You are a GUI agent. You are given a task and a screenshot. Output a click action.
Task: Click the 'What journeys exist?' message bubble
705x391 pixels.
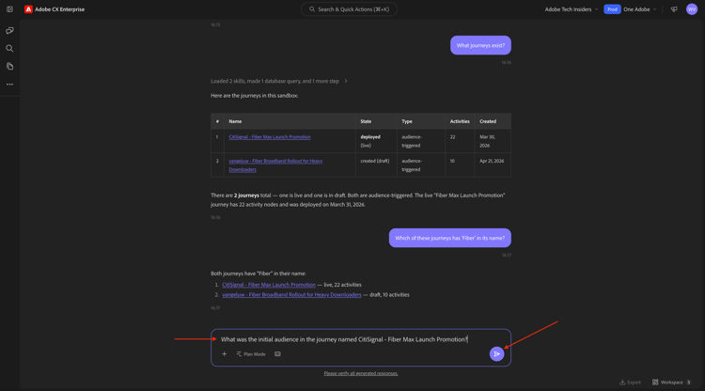[x=480, y=45]
